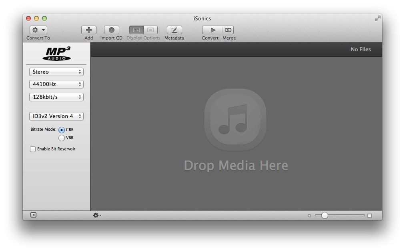This screenshot has width=405, height=252.
Task: Hide the sidebar using bottom-left panel icon
Action: (x=34, y=215)
